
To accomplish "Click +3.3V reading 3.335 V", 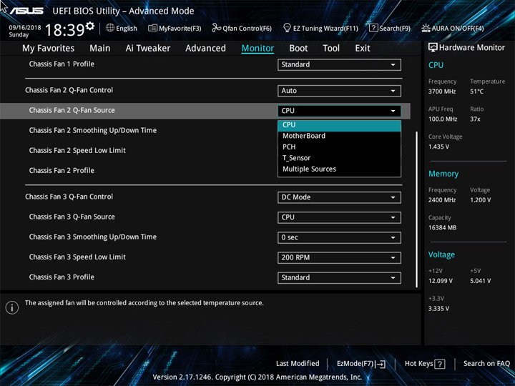I will 438,309.
